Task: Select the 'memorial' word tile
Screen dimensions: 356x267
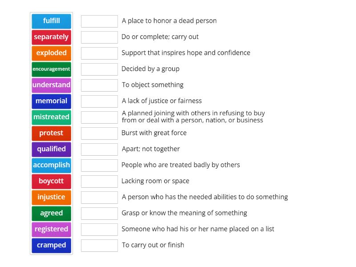Action: pos(51,101)
